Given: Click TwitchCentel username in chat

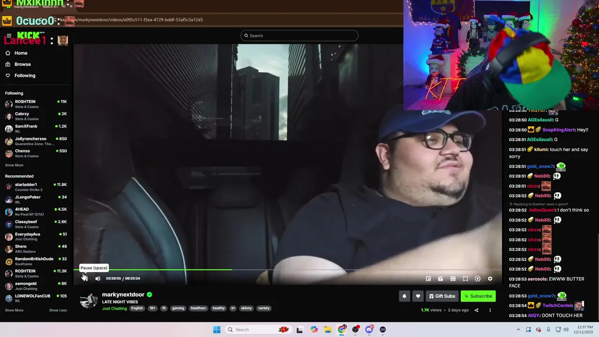Looking at the screenshot, I should tap(557, 306).
